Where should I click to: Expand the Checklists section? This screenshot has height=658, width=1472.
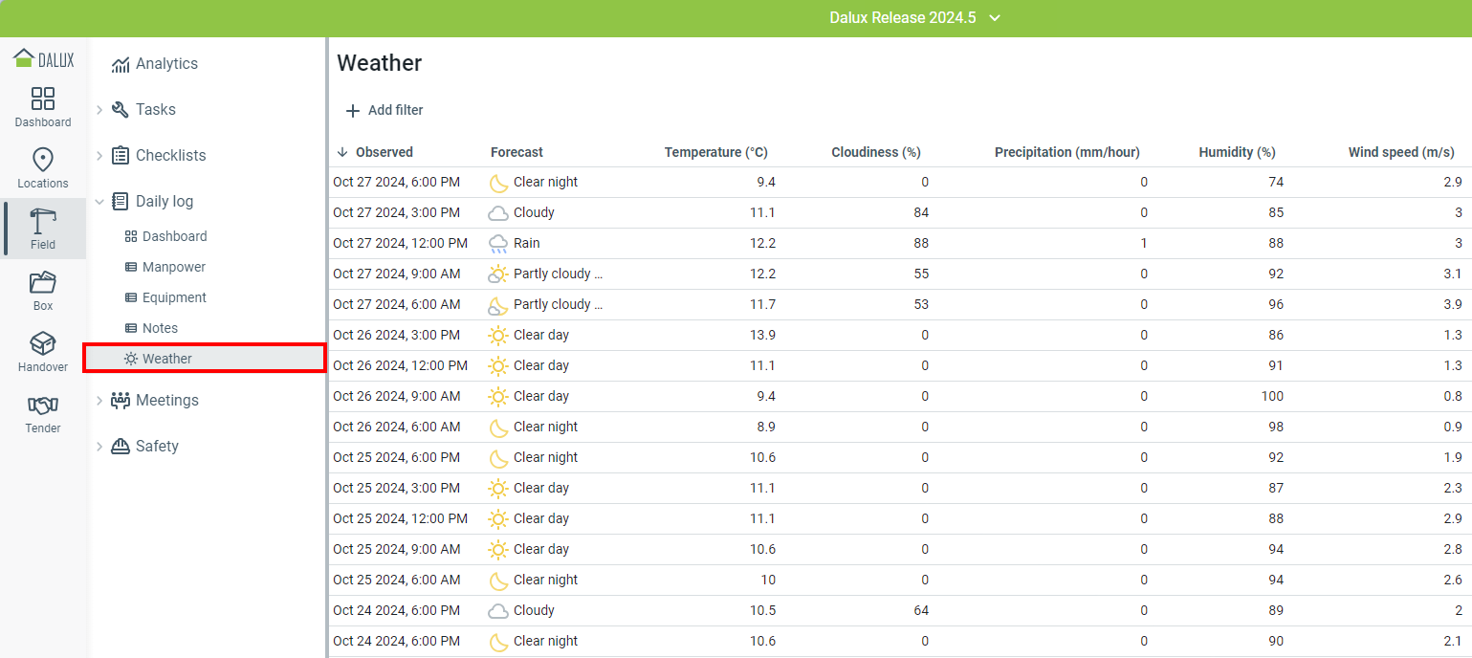point(99,156)
